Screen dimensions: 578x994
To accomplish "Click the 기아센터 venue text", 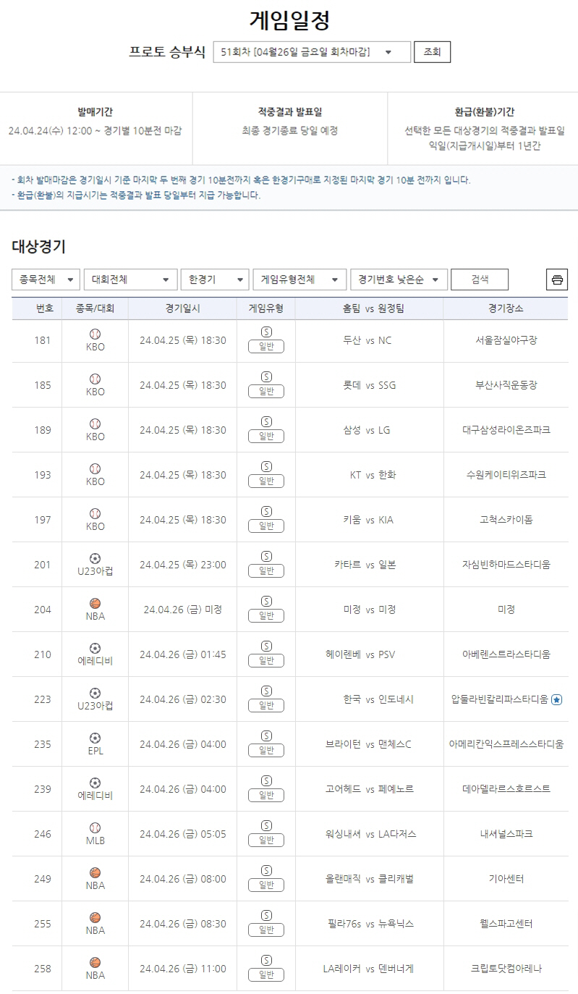I will pos(506,879).
